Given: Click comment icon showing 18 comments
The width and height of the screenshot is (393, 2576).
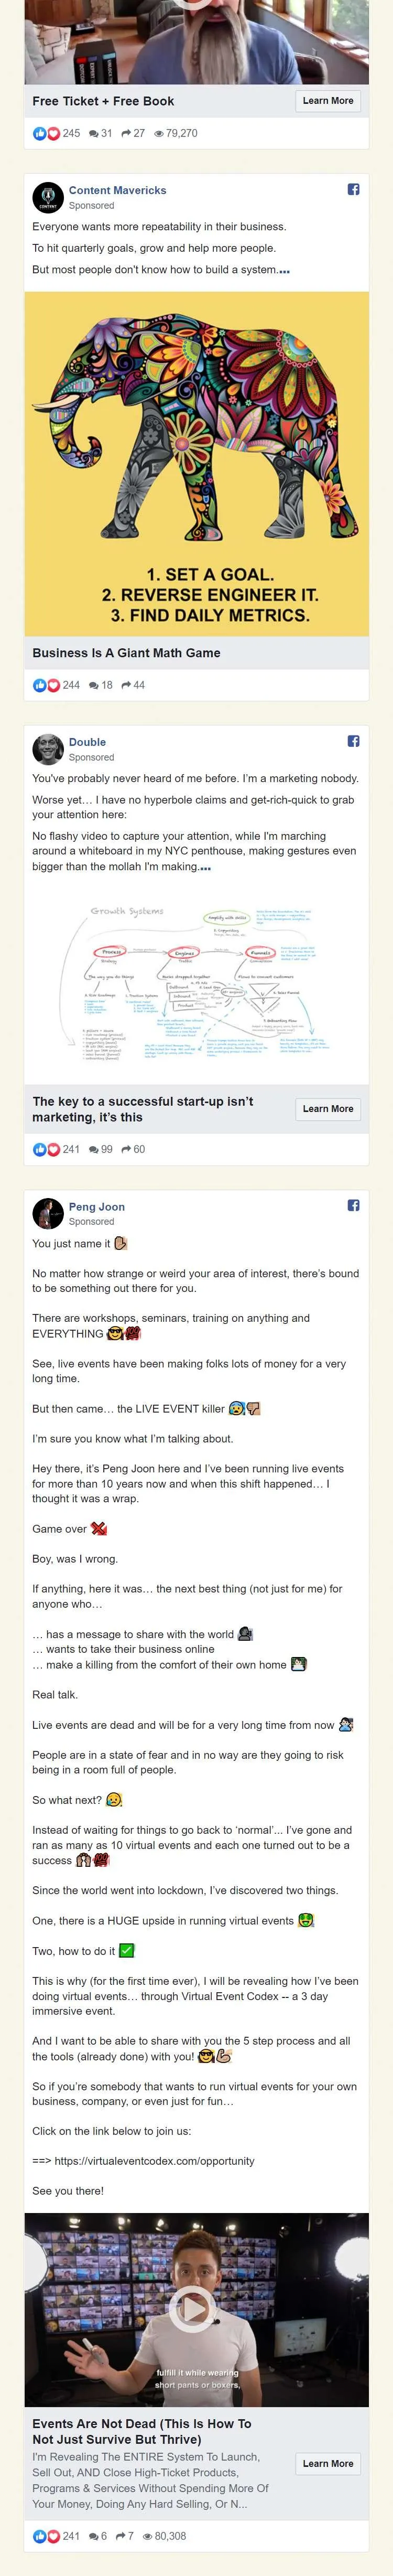Looking at the screenshot, I should (x=94, y=685).
